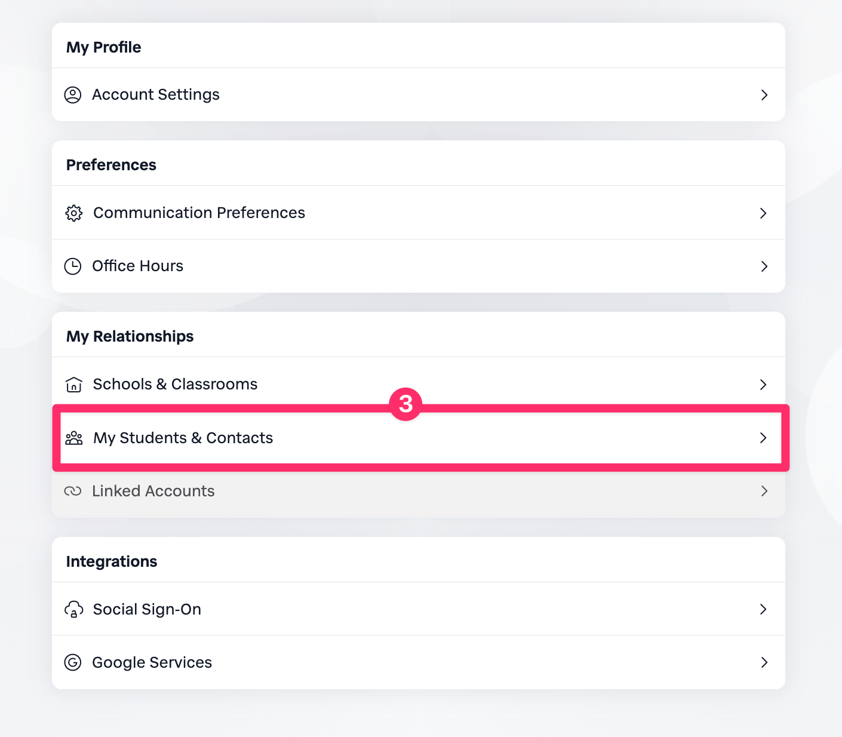This screenshot has height=737, width=842.
Task: Click the Linked Accounts row chevron
Action: (764, 492)
